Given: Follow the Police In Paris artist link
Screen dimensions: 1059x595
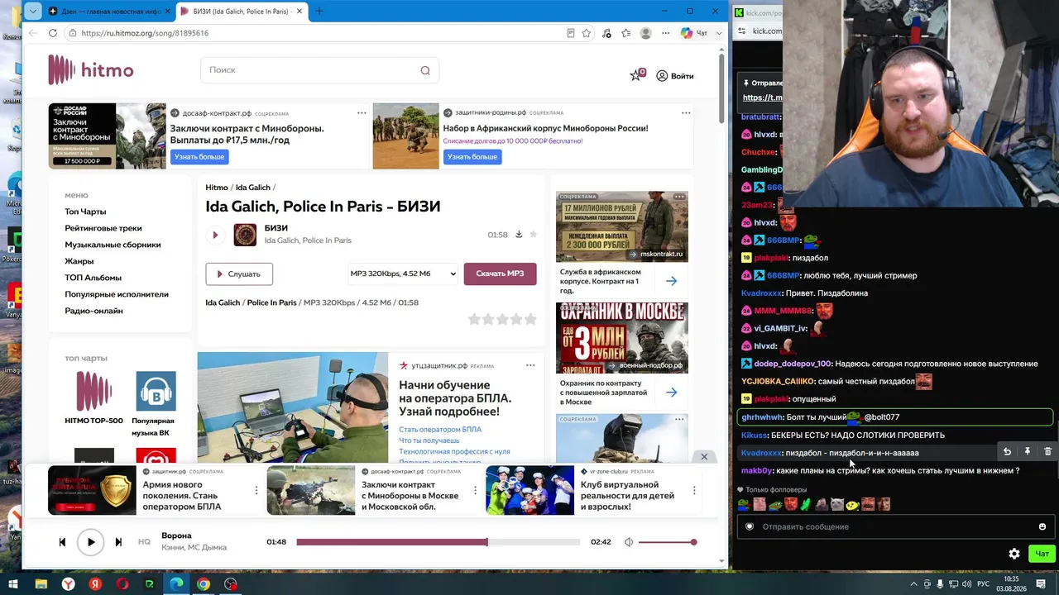Looking at the screenshot, I should [271, 302].
